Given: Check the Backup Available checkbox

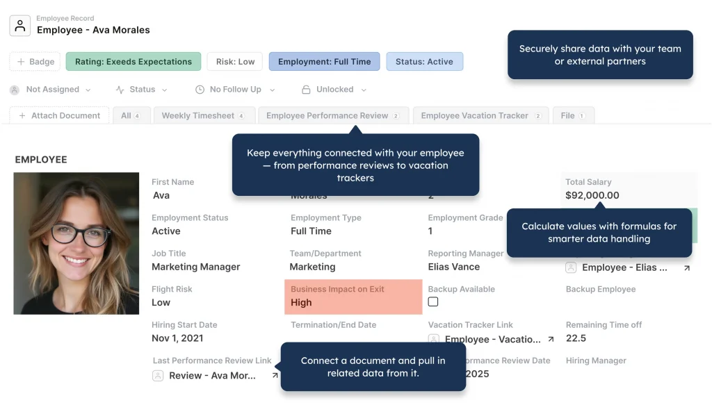Looking at the screenshot, I should (433, 302).
